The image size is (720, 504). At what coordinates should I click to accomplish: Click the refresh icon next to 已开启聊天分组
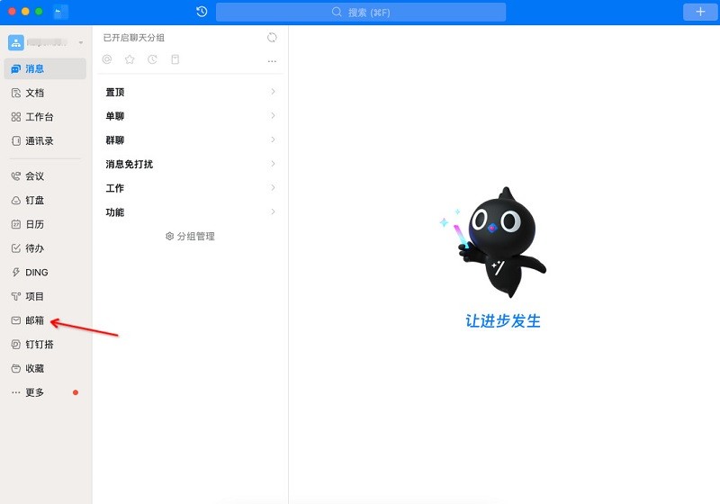click(272, 38)
